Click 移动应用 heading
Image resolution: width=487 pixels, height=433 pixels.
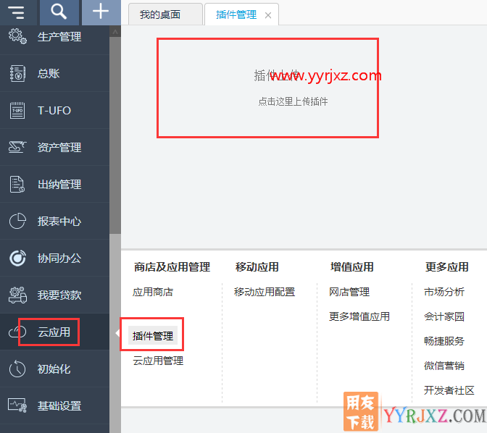coord(257,267)
